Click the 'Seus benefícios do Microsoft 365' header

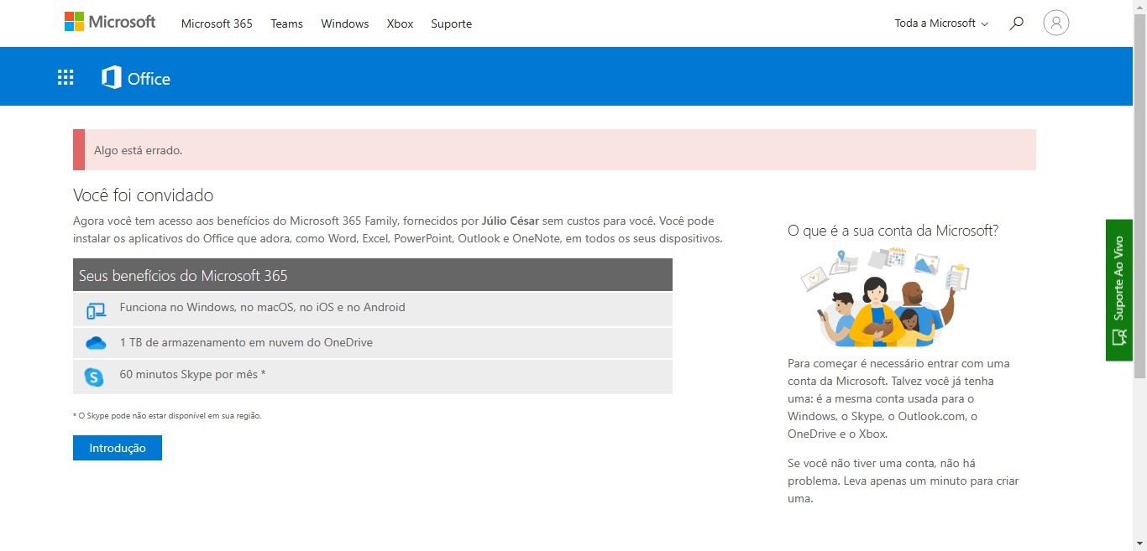coord(373,275)
